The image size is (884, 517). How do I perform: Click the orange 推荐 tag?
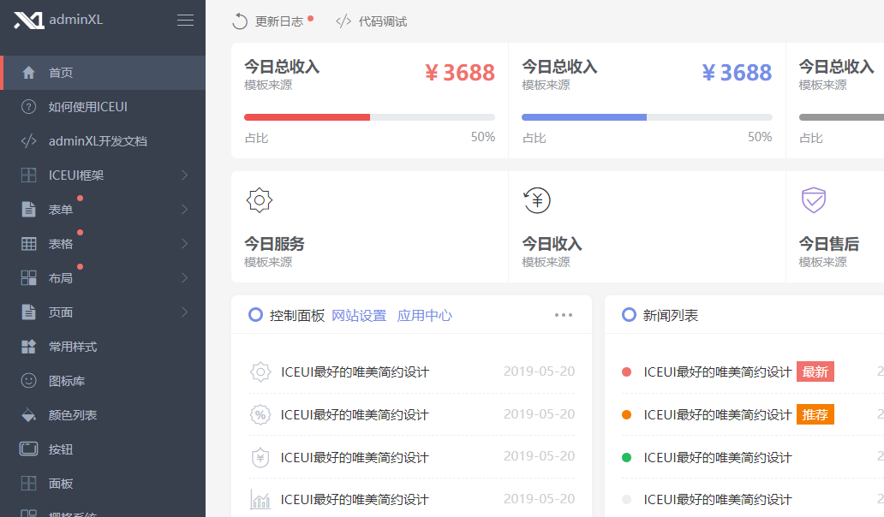(x=815, y=414)
